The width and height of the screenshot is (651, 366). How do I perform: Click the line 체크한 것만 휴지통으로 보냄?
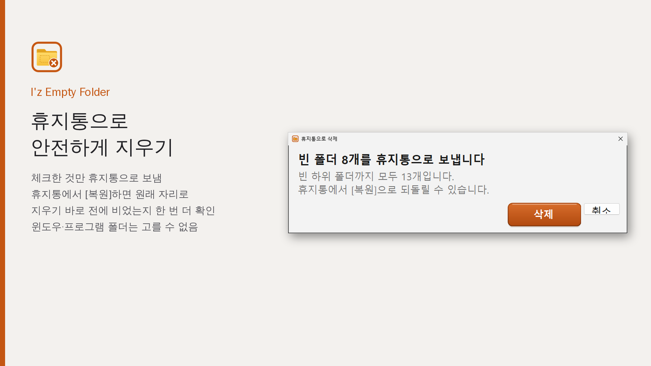pos(97,178)
